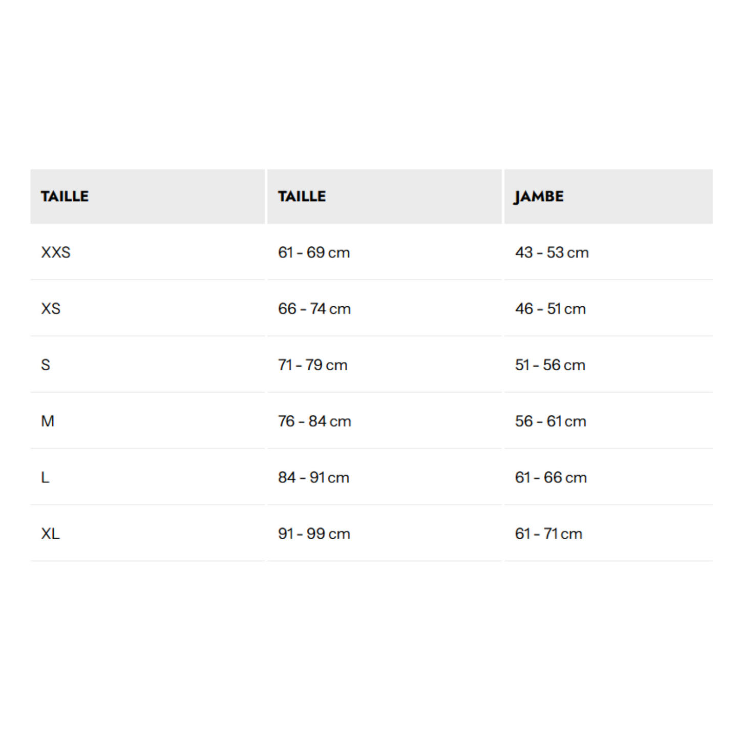Click the 51 - 56 cm leg measurement
This screenshot has height=740, width=740.
[550, 365]
